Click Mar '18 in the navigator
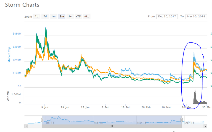Screen dimensions: 212x132 (x=142, y=123)
